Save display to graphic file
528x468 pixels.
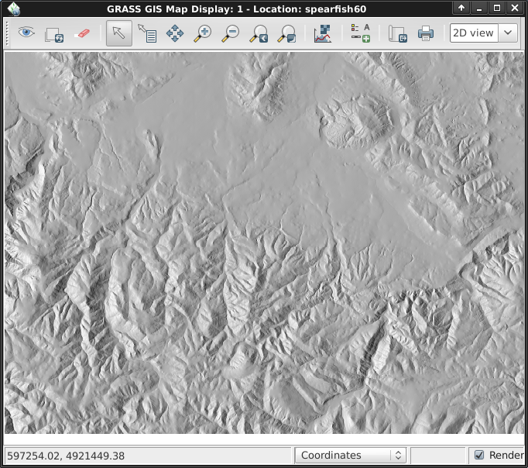click(x=397, y=33)
